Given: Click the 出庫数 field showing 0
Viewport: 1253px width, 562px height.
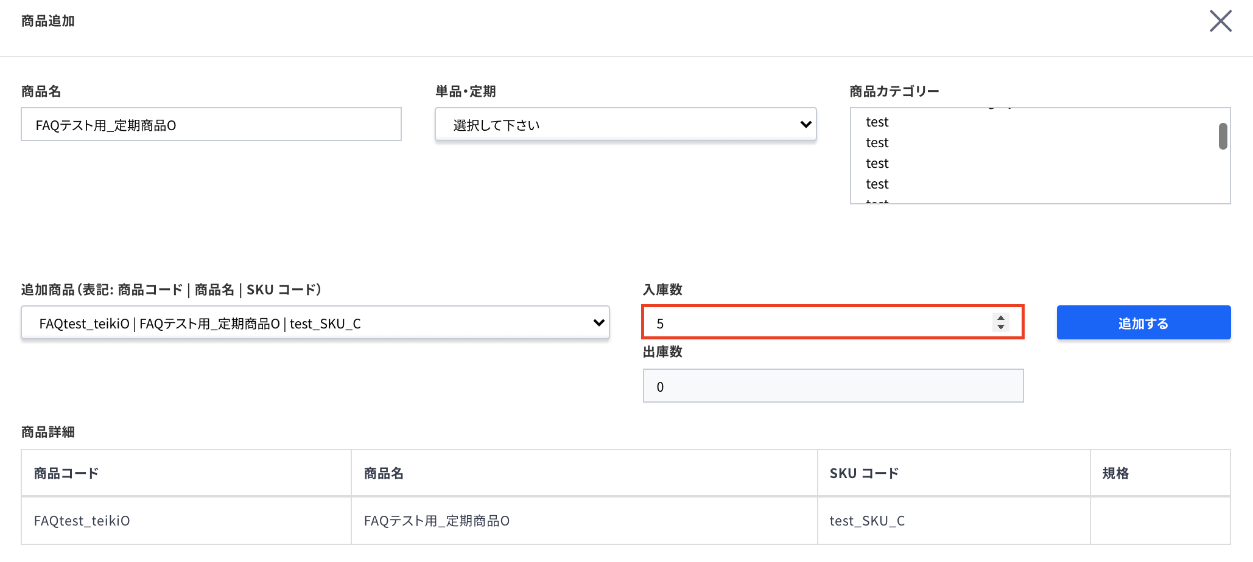Looking at the screenshot, I should tap(833, 386).
